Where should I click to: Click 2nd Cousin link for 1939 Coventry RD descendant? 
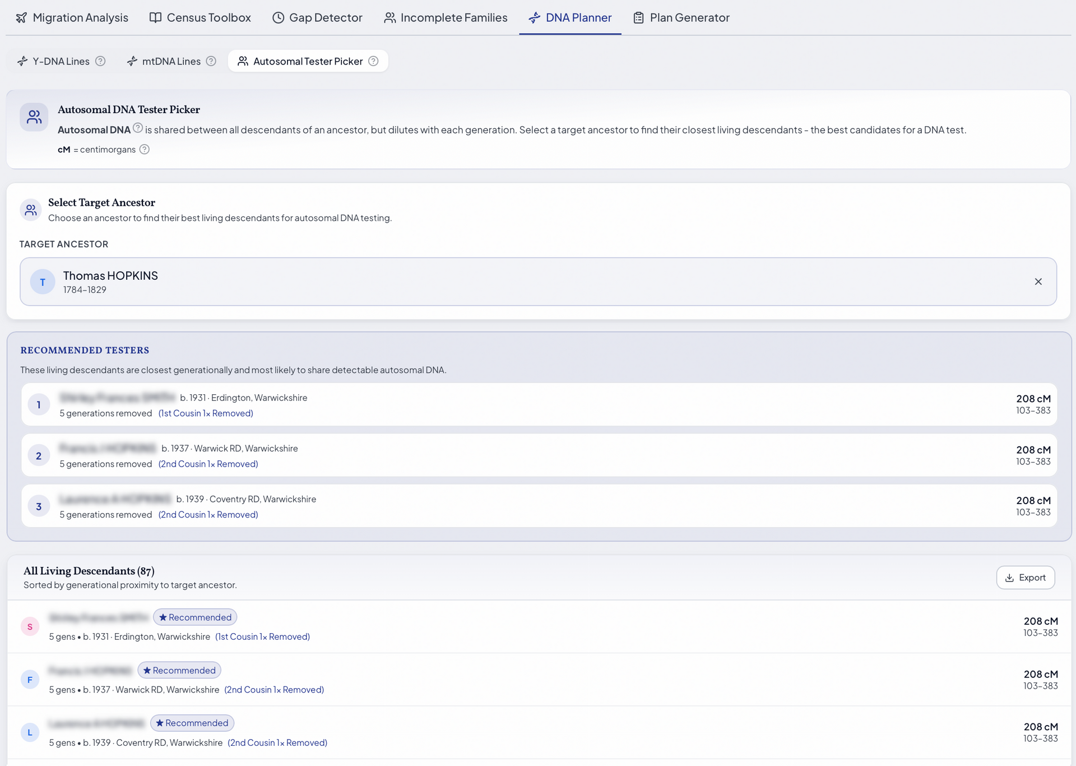(x=277, y=742)
